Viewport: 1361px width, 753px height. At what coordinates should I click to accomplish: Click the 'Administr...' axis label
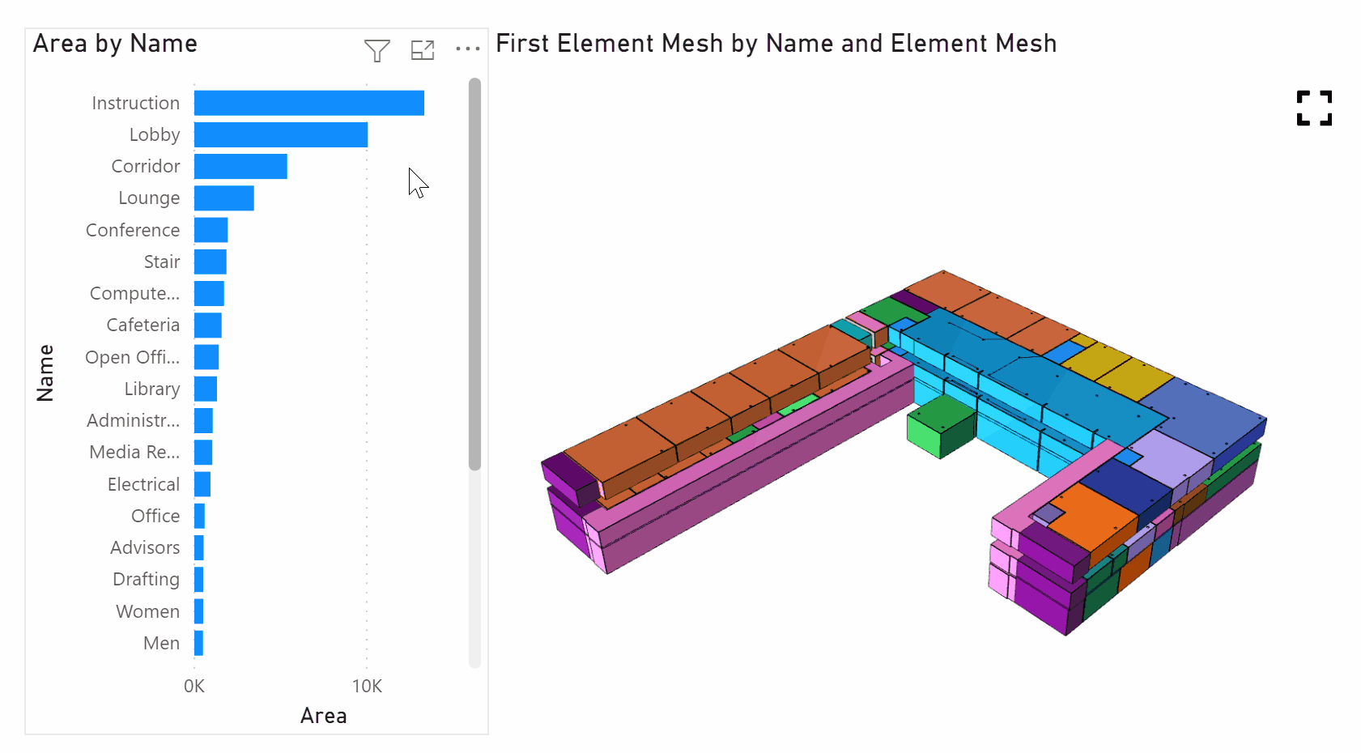click(134, 420)
